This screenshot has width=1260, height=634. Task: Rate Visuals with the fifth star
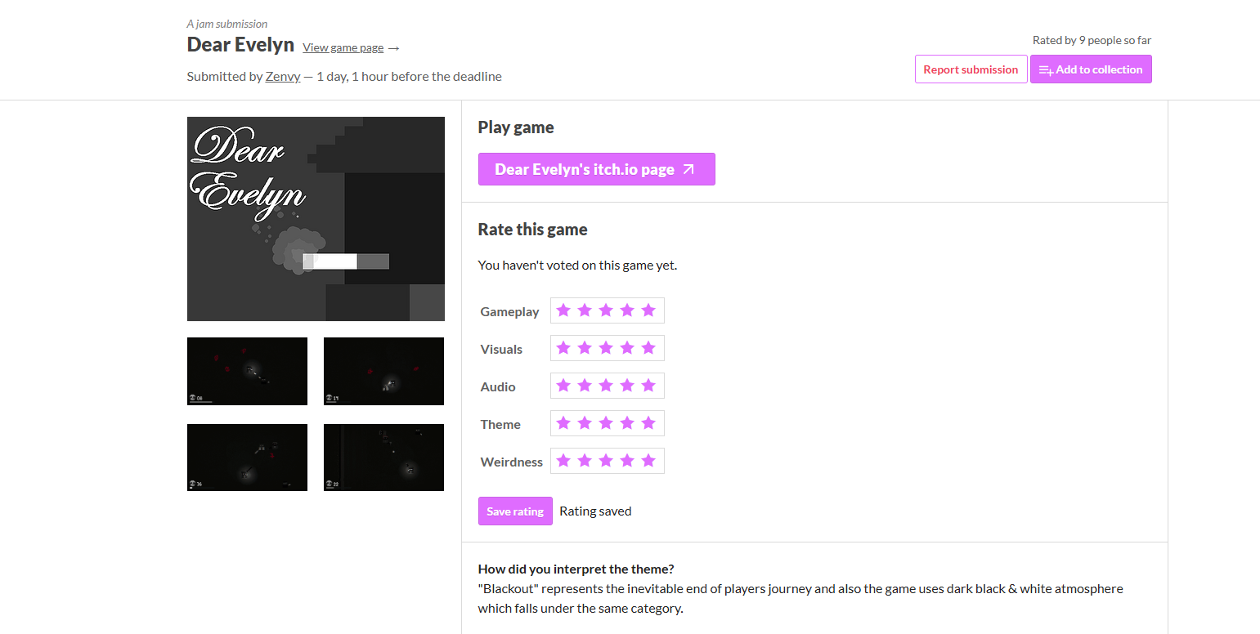click(648, 348)
